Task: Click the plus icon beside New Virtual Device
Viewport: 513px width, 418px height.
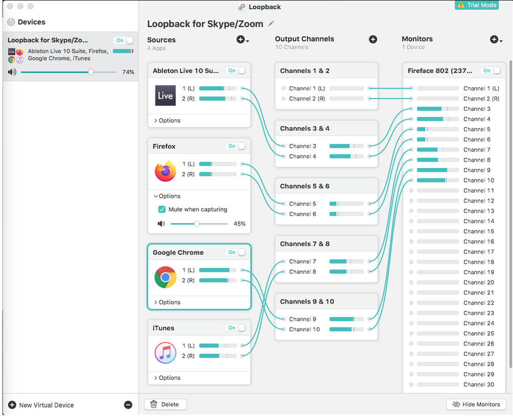Action: [12, 405]
